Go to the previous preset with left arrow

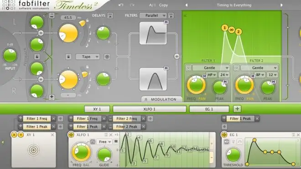[x=187, y=5]
